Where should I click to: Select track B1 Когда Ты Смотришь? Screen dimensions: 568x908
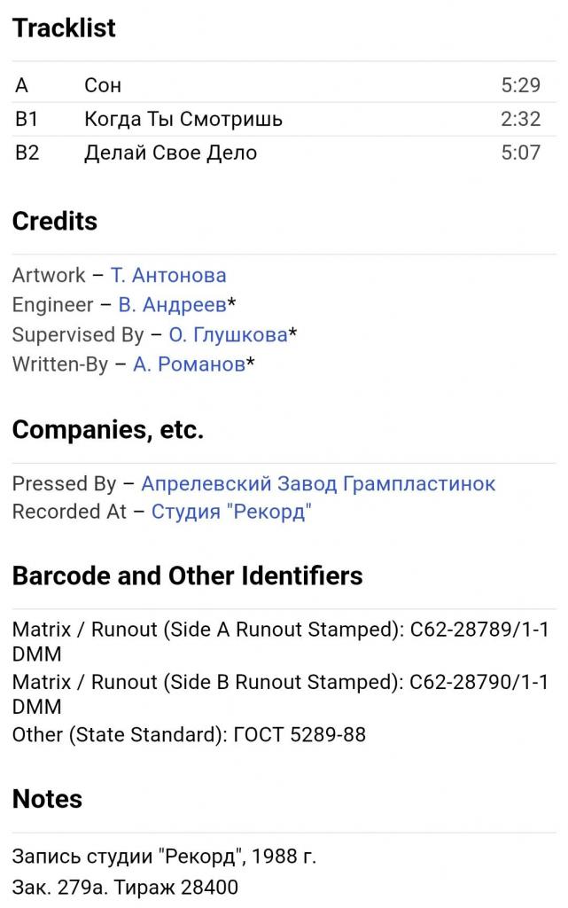(x=284, y=119)
